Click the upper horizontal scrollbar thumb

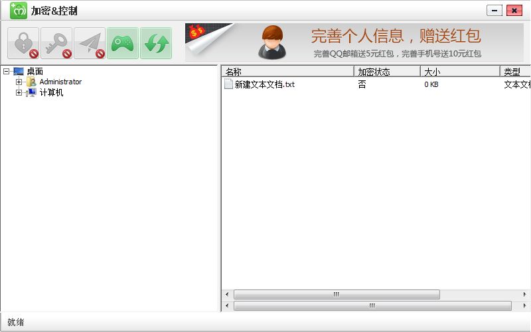point(337,294)
